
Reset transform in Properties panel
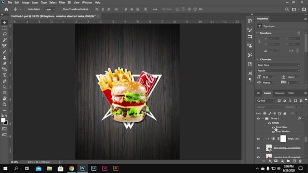pyautogui.click(x=298, y=33)
